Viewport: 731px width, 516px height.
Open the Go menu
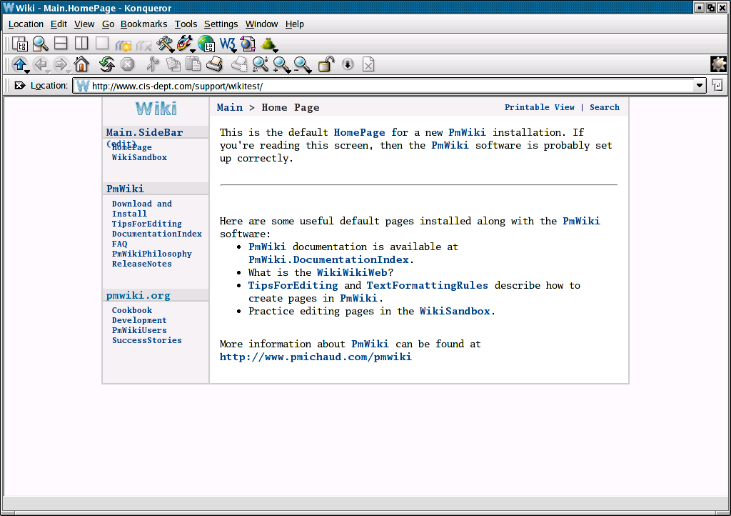click(109, 24)
